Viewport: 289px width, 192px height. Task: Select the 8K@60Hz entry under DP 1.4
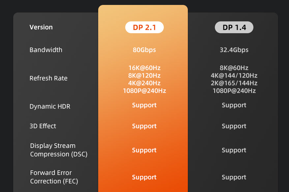[x=234, y=68]
